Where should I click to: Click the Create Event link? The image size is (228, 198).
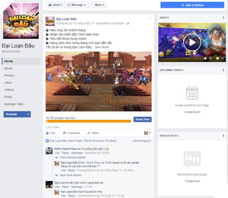[192, 112]
